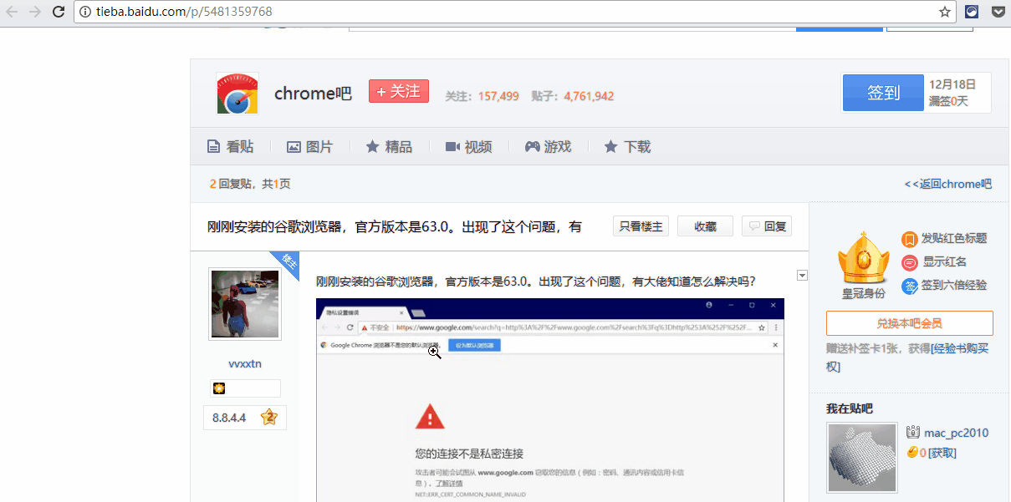Open the chrome吧 forum logo
Image resolution: width=1011 pixels, height=502 pixels.
click(237, 94)
